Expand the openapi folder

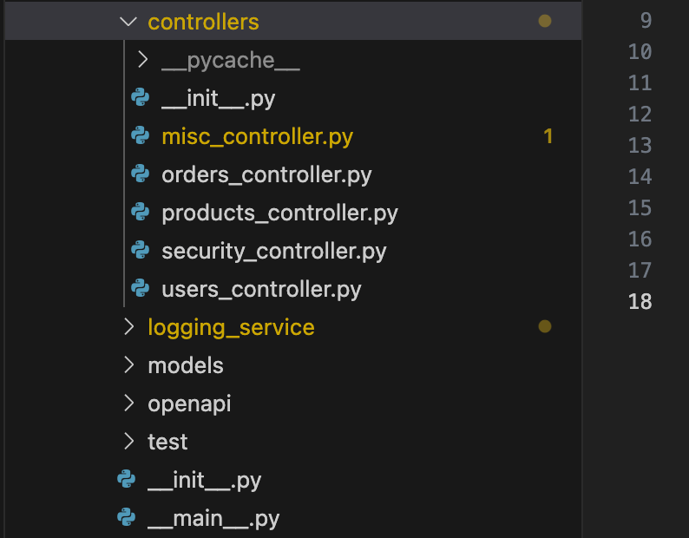[129, 403]
